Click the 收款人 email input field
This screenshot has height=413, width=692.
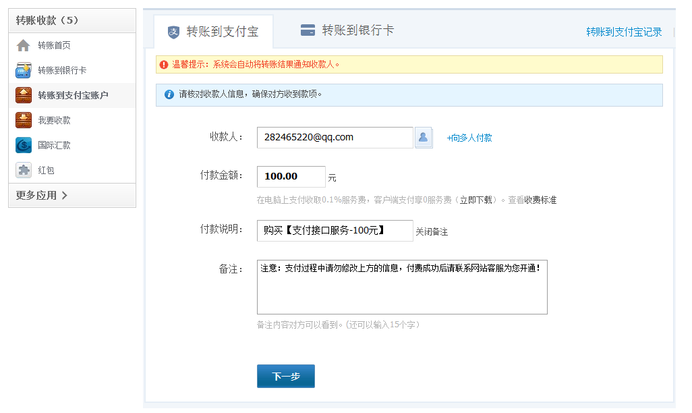point(335,138)
